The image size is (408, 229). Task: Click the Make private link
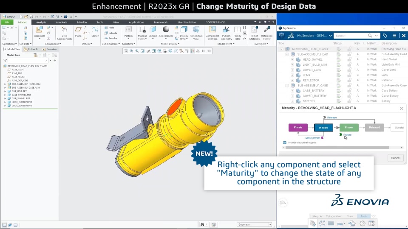[313, 138]
